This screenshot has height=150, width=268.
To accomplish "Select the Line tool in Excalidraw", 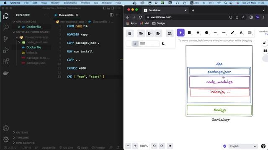I will (x=224, y=32).
